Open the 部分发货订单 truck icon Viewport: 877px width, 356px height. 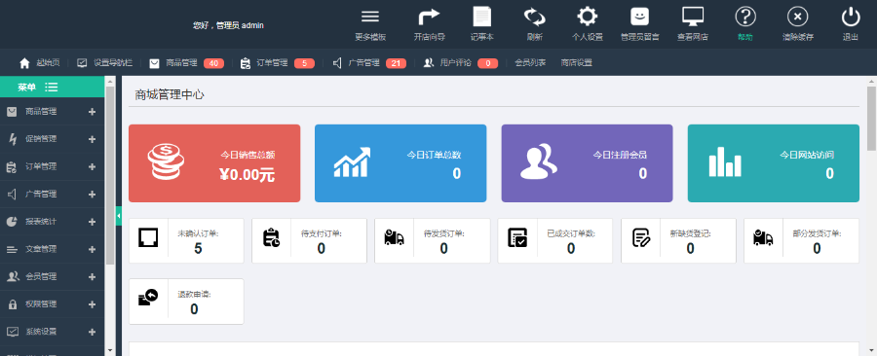tap(763, 237)
